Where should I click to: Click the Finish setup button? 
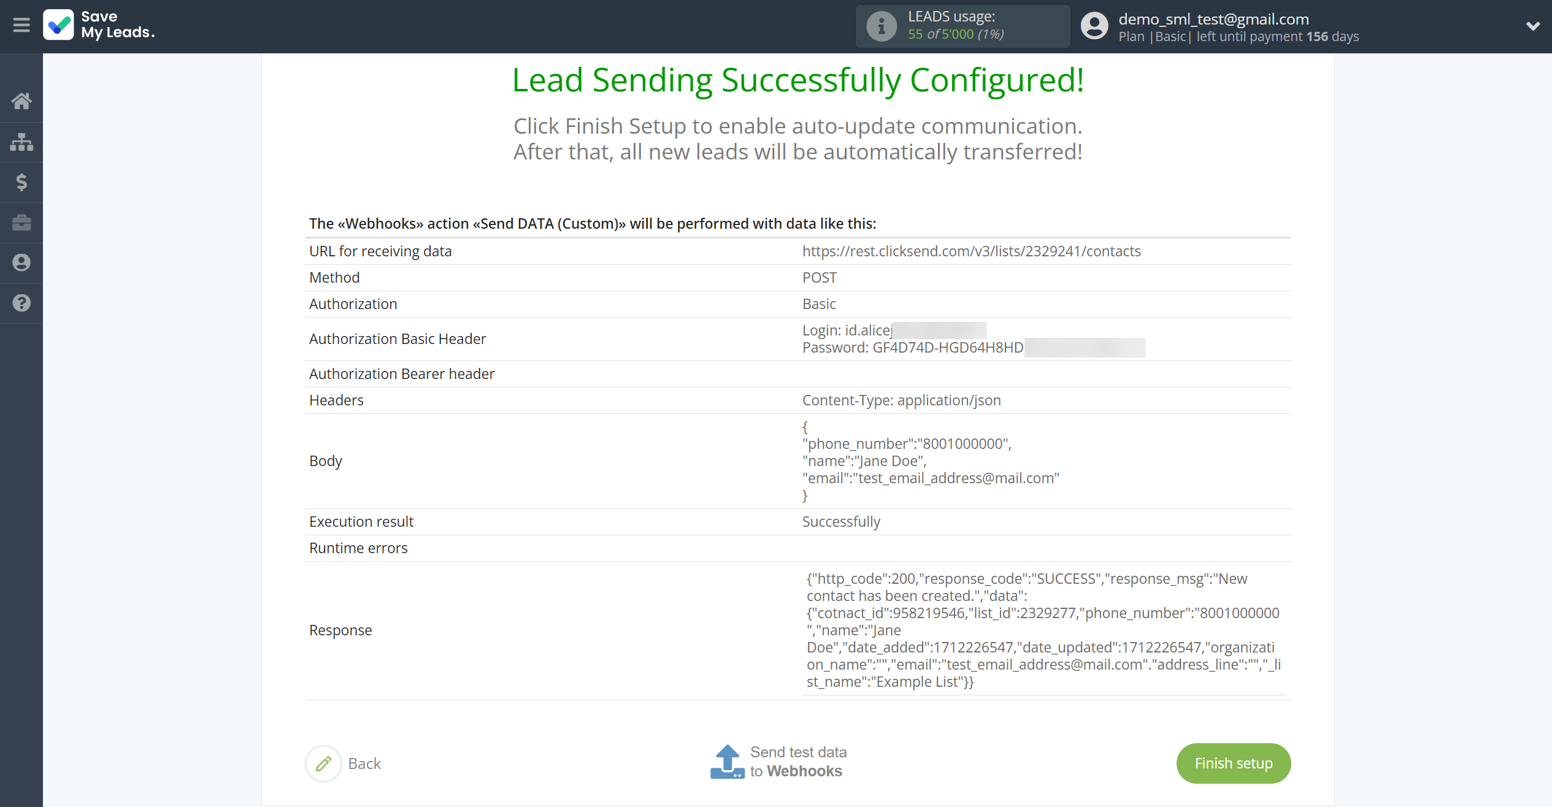[1233, 763]
